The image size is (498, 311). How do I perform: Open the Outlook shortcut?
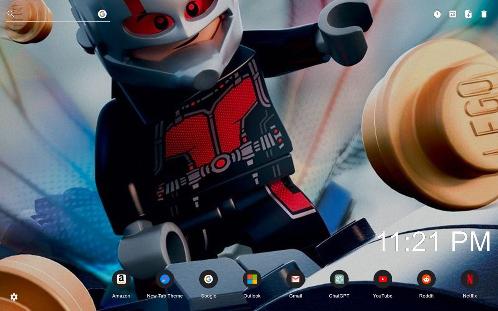[252, 284]
